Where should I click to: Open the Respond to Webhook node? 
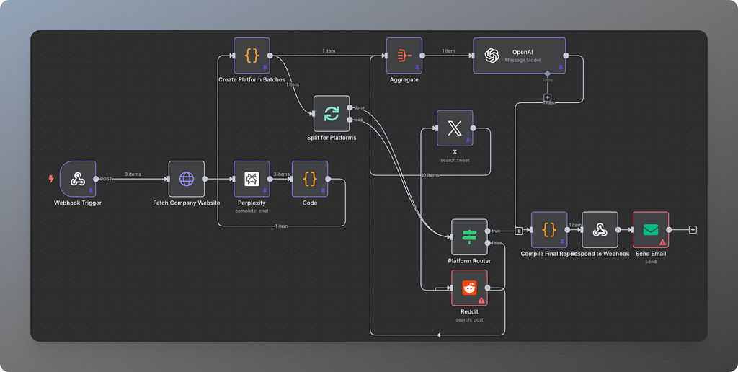click(600, 230)
